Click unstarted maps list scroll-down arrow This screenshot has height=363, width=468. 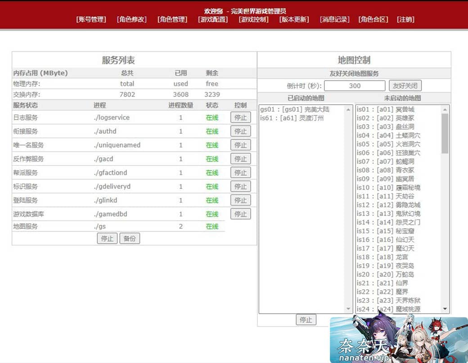(x=445, y=309)
